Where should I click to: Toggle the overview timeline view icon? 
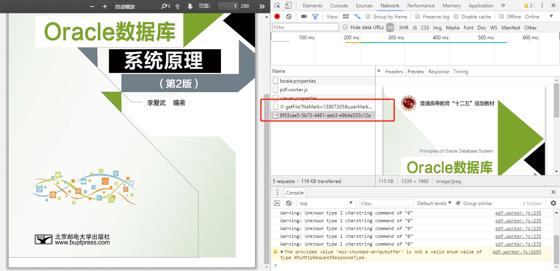(x=357, y=16)
